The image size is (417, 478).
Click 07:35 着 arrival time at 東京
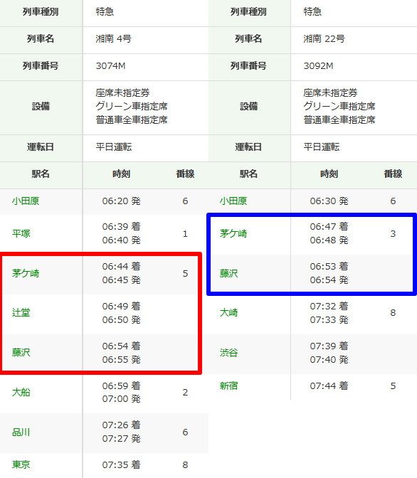pos(122,464)
